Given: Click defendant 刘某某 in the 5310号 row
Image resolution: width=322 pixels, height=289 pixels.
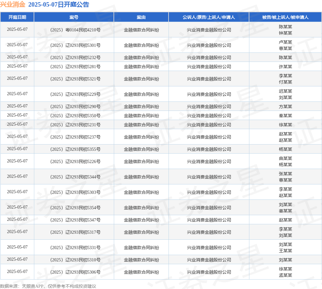Looking at the screenshot, I should 286,260.
